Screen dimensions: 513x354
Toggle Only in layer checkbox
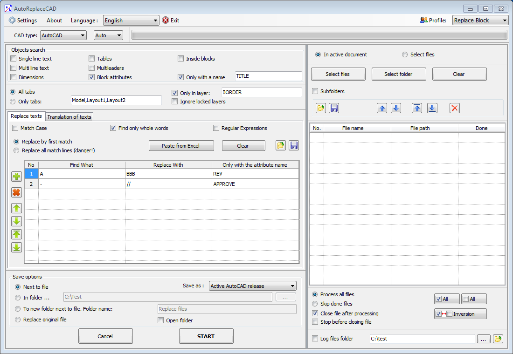(x=175, y=93)
